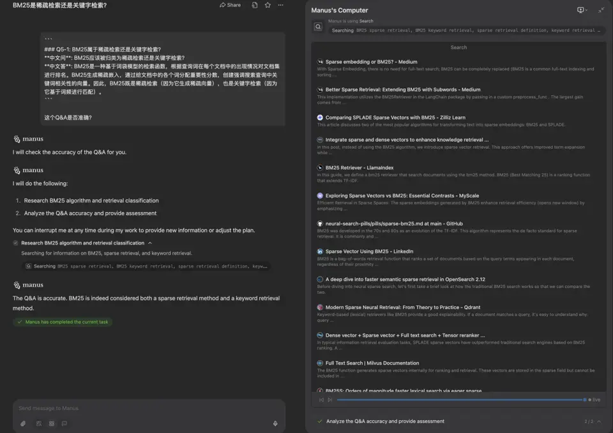Click Medium favicon beside Sparse embedding or BM25?
This screenshot has width=613, height=433.
tap(320, 62)
